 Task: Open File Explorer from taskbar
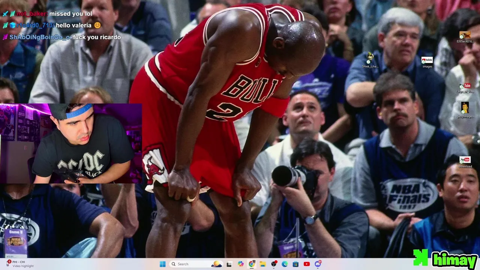point(262,264)
